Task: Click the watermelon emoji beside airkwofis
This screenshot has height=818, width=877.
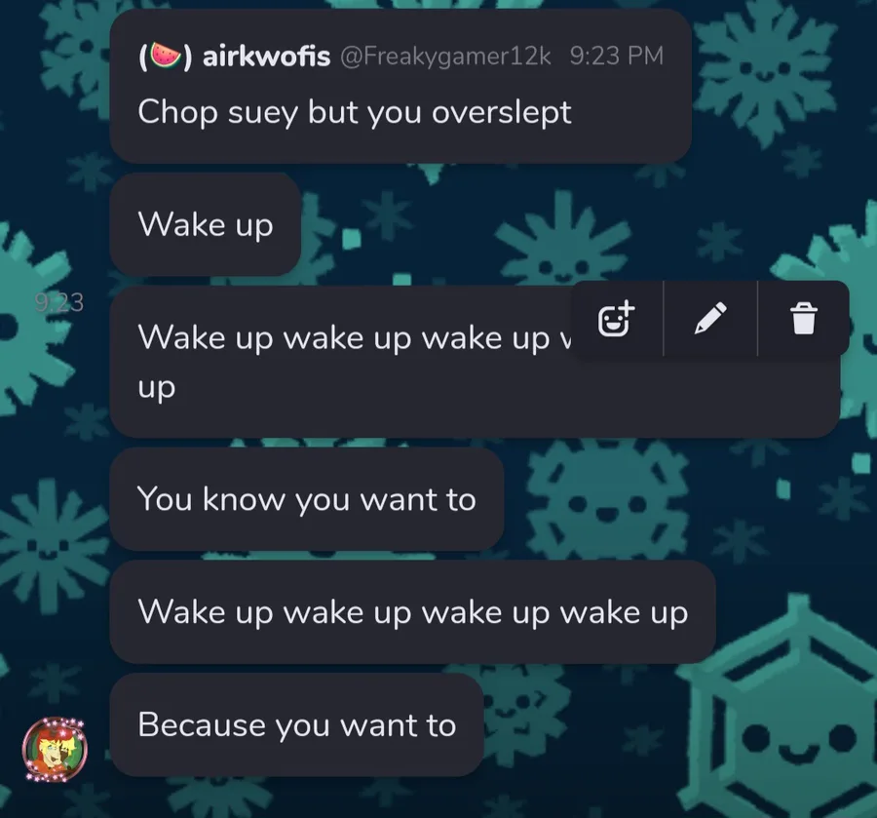Action: 166,56
